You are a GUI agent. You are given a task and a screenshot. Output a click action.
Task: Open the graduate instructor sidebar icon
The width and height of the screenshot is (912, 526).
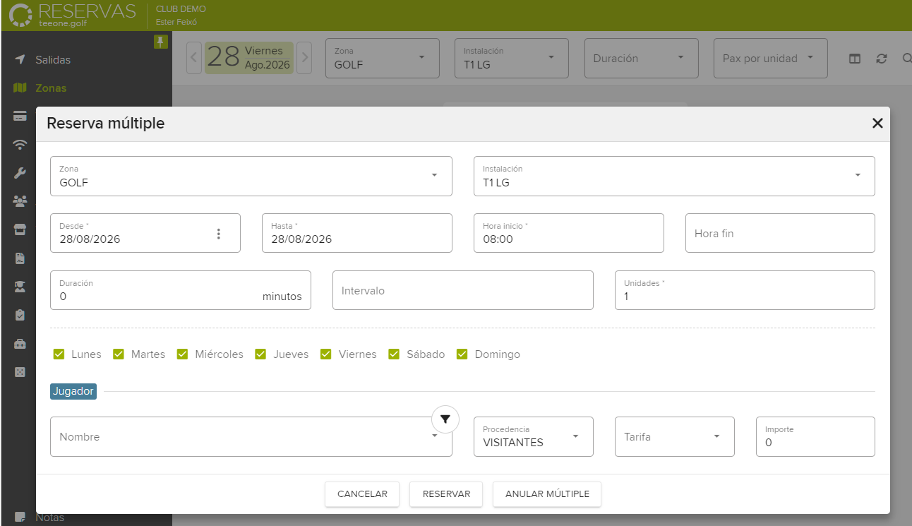click(x=20, y=287)
